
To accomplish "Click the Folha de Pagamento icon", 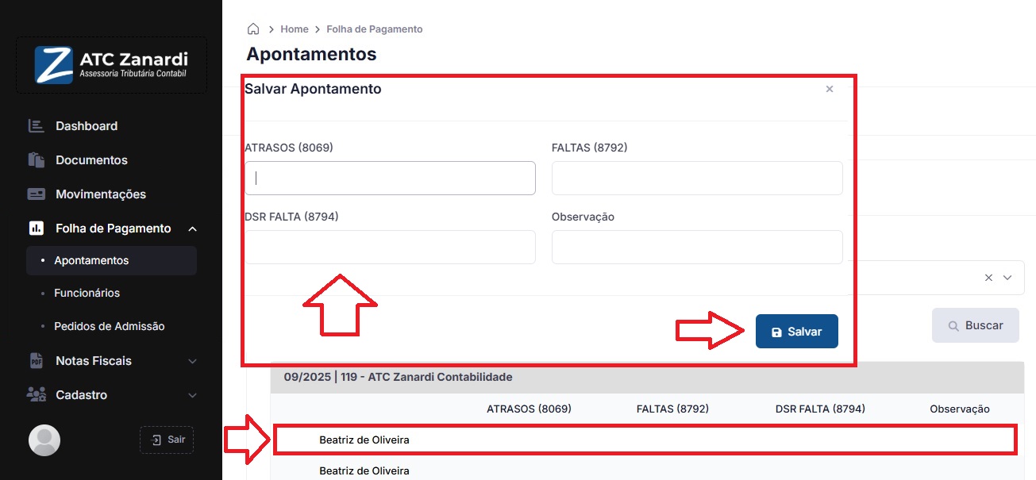I will pyautogui.click(x=36, y=228).
